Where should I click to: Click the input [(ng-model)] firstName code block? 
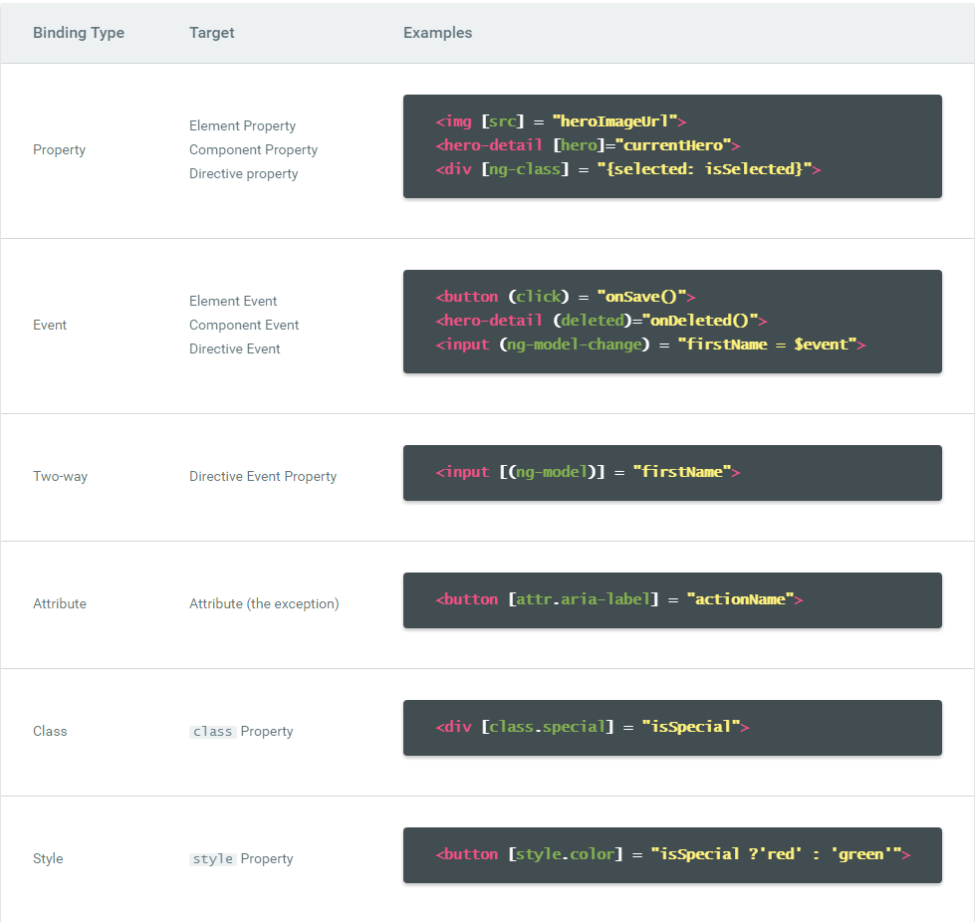click(588, 472)
